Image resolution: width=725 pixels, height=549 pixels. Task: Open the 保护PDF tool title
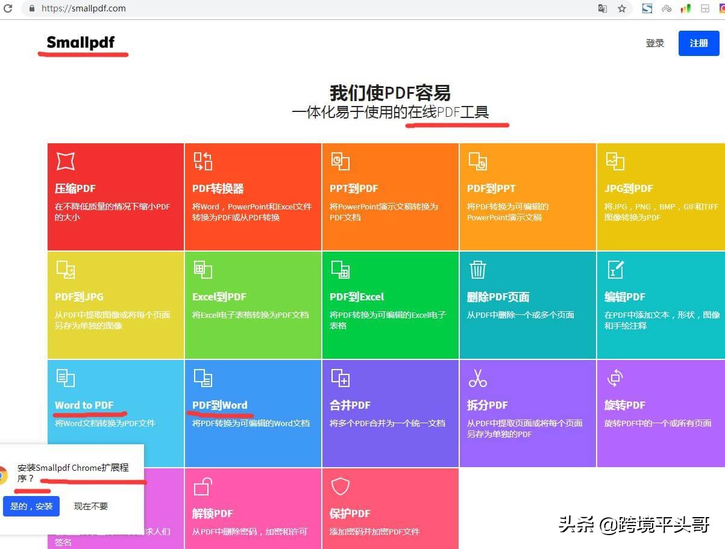350,513
